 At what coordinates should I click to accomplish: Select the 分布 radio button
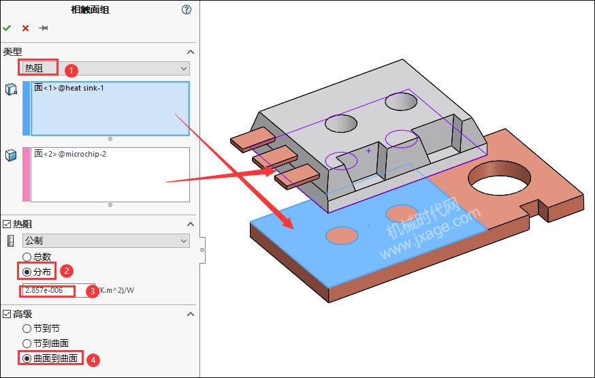tap(27, 272)
